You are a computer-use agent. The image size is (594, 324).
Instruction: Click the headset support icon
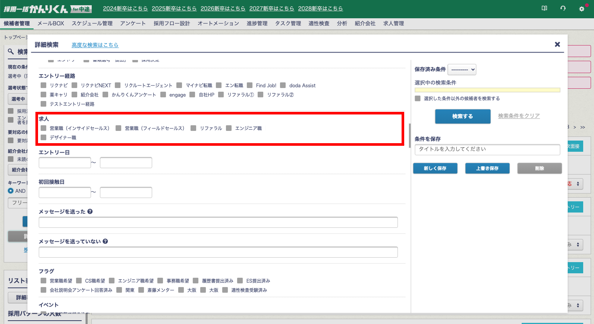(x=563, y=8)
